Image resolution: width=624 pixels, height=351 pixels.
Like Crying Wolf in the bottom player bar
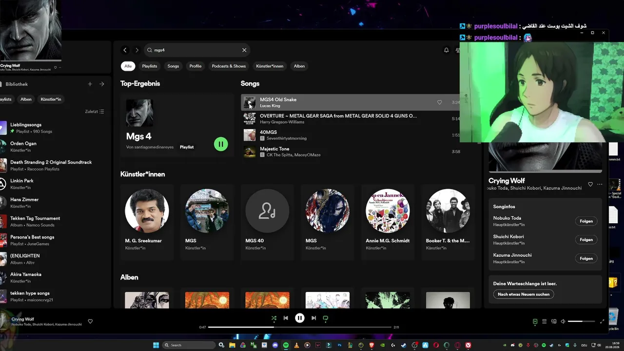[90, 322]
